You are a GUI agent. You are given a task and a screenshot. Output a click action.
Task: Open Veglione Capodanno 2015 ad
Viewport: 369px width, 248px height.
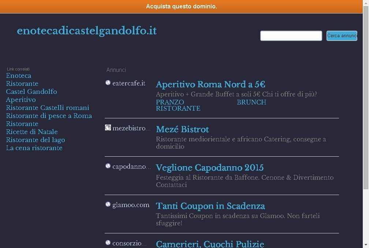pos(210,168)
